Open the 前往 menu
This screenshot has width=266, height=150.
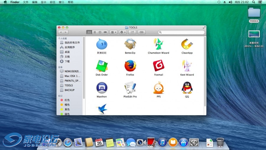click(x=53, y=2)
